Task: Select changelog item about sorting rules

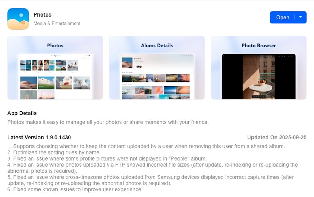Action: click(54, 152)
